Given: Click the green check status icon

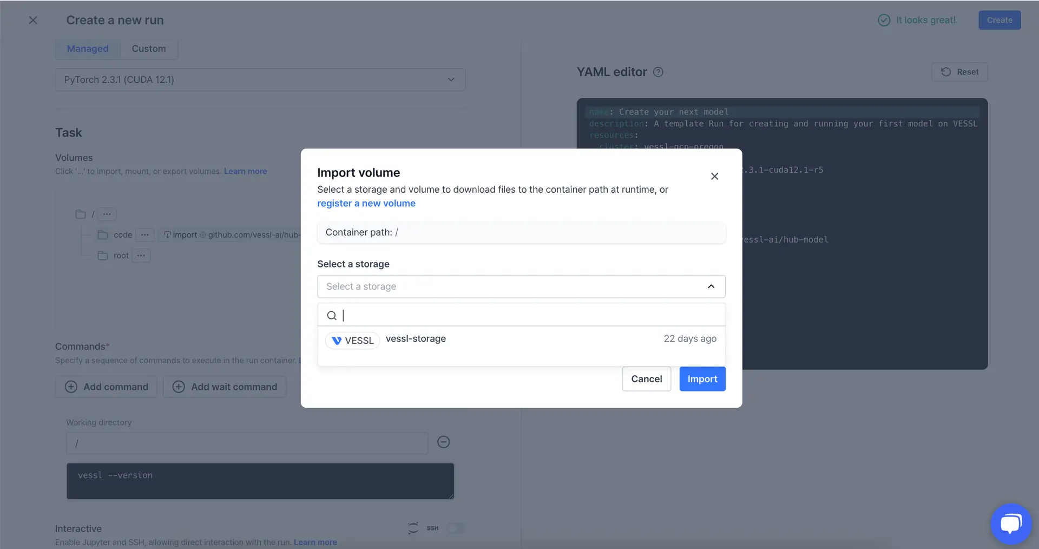Looking at the screenshot, I should 884,20.
